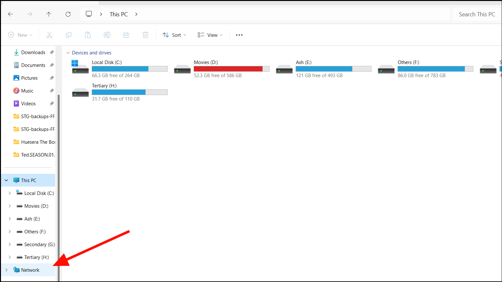Click the pin icon beside Pictures

click(x=52, y=78)
